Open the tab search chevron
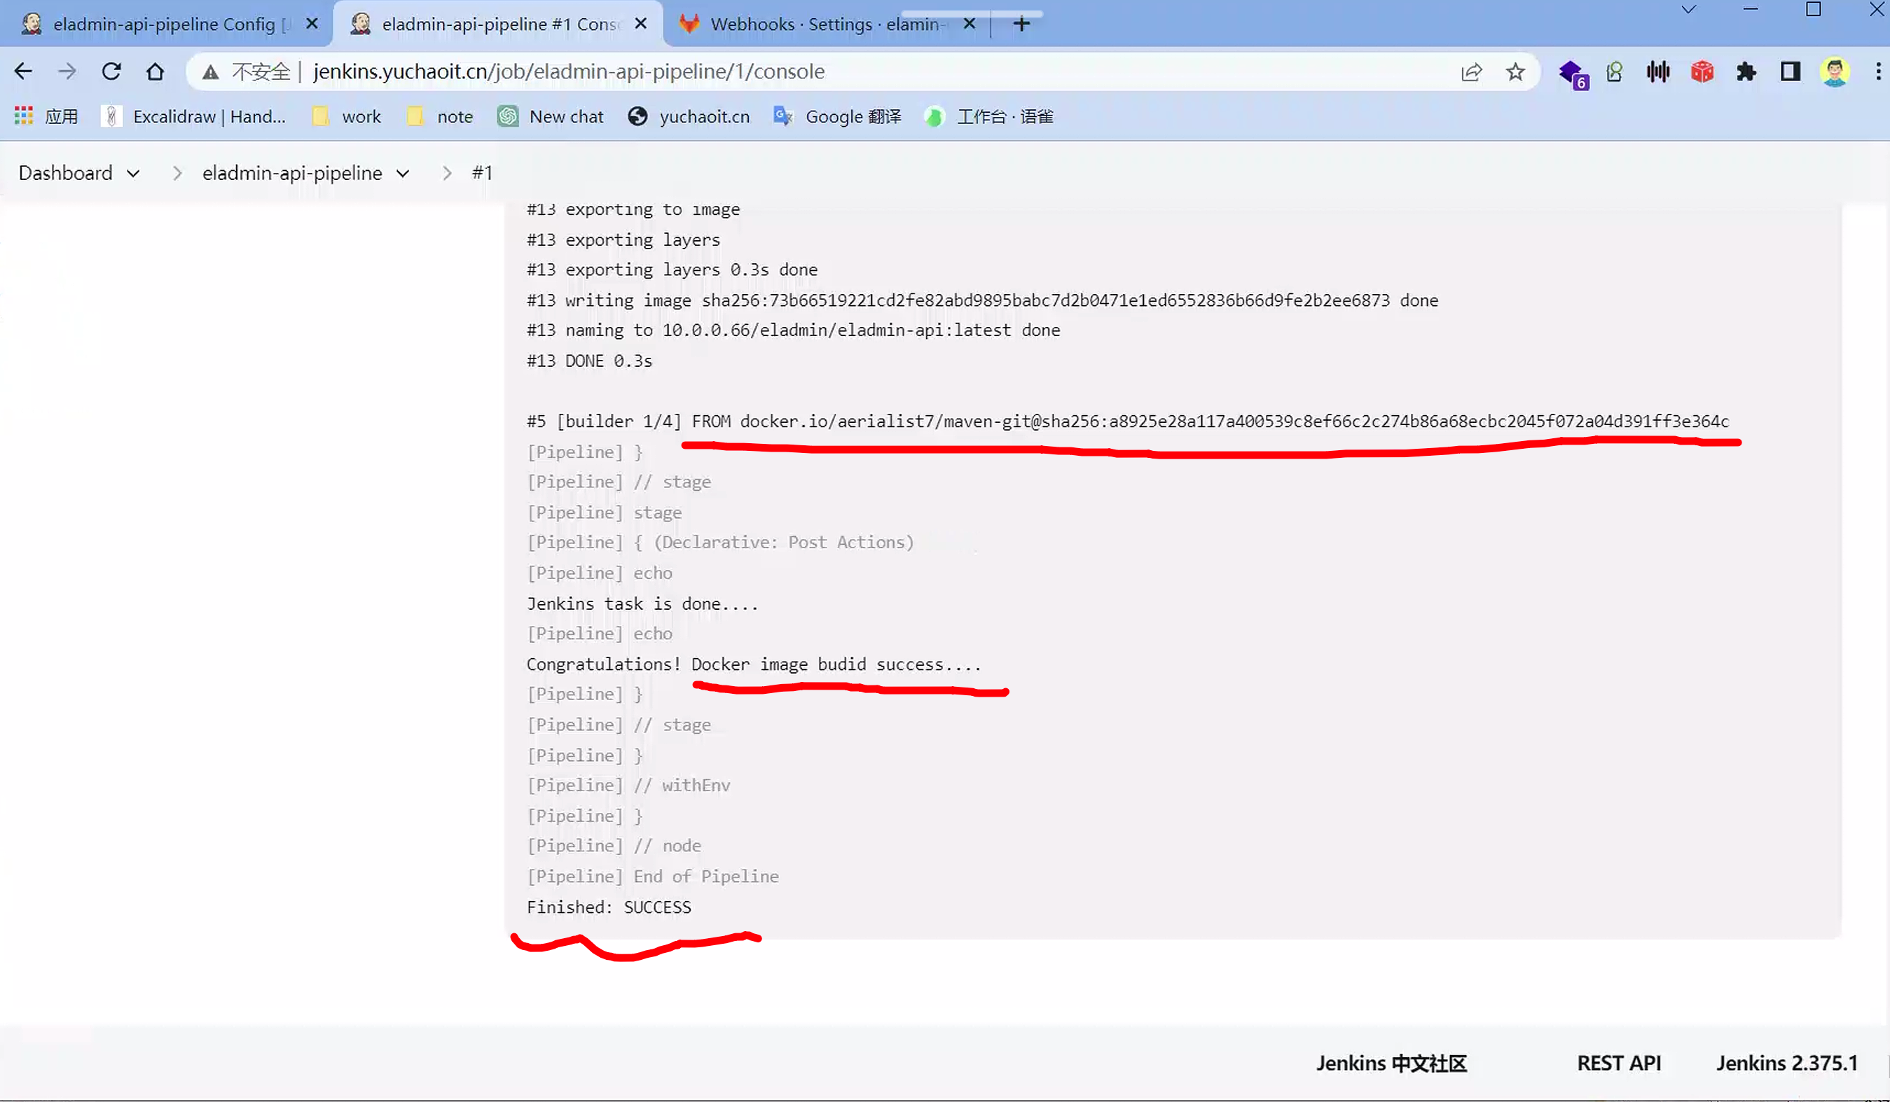The height and width of the screenshot is (1102, 1890). click(1688, 10)
